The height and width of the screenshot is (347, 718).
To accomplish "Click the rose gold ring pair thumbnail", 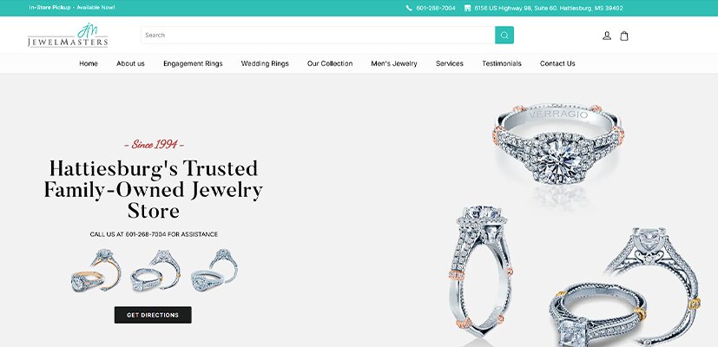I will (x=96, y=270).
